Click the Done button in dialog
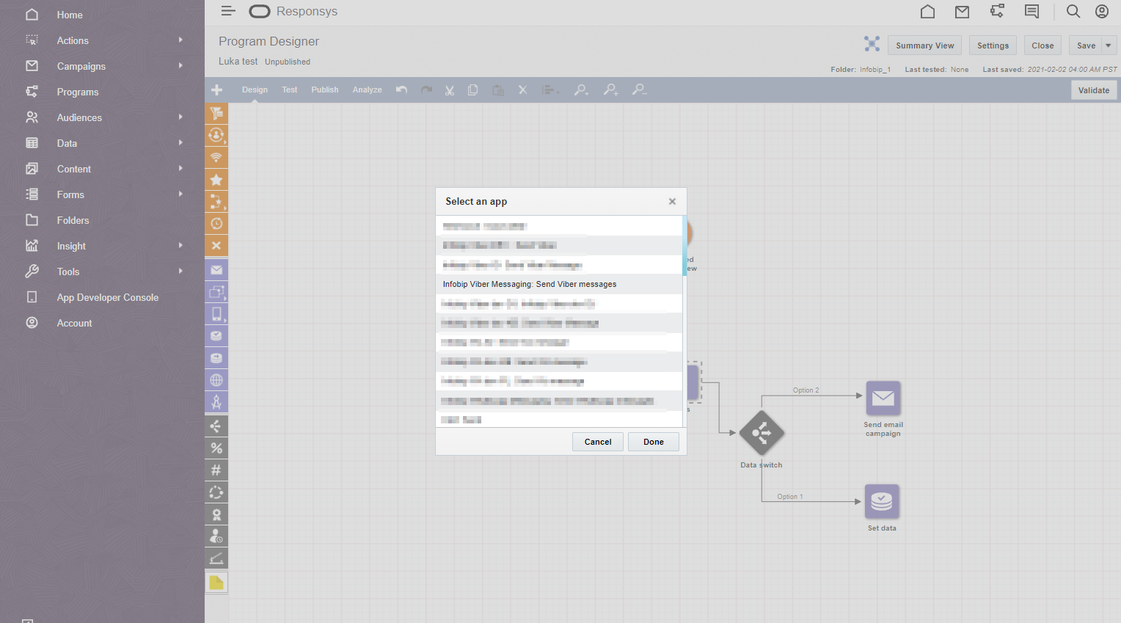Screen dimensions: 1121x623 (653, 442)
